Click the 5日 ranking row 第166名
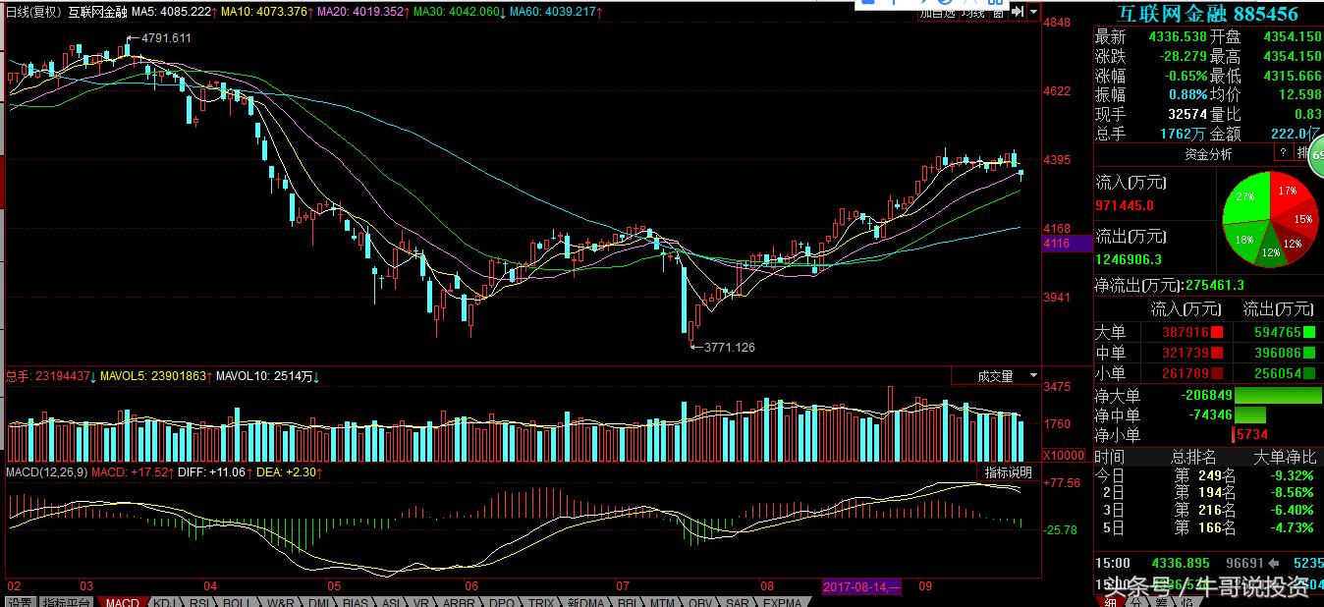 1205,528
